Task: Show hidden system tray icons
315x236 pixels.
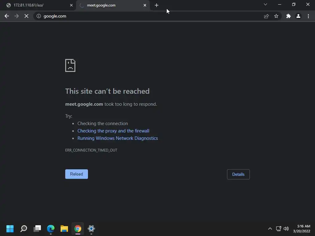Action: [270, 229]
